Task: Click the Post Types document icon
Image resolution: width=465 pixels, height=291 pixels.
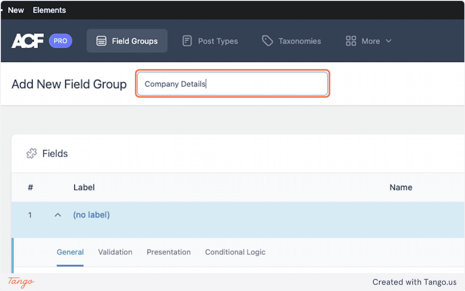Action: point(187,41)
